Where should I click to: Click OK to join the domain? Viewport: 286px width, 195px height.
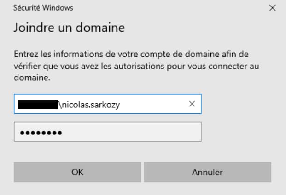point(77,173)
